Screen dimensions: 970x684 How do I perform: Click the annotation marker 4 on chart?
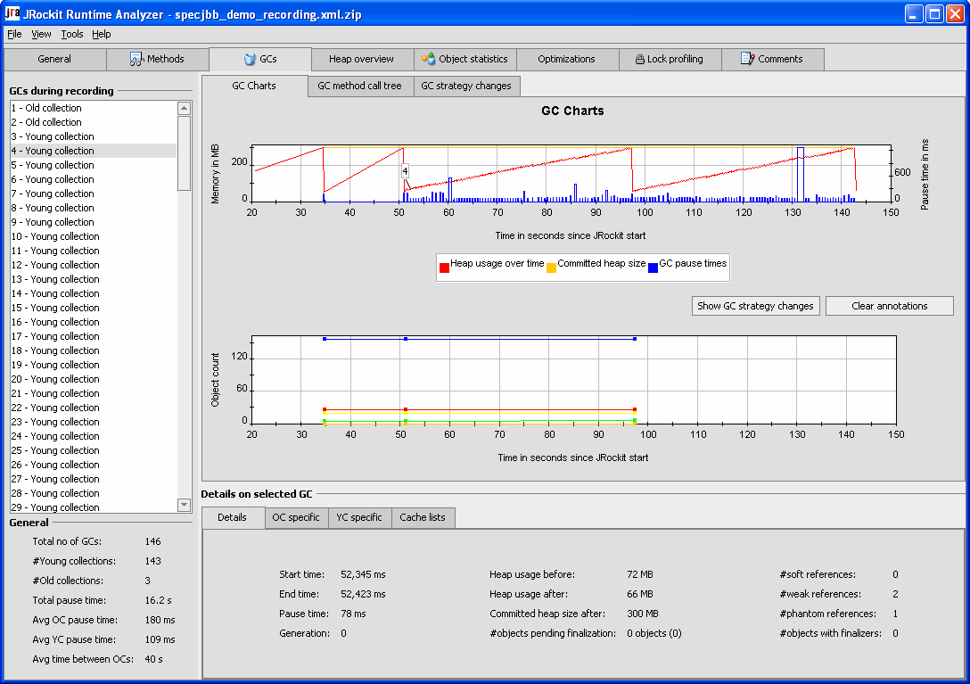[405, 171]
